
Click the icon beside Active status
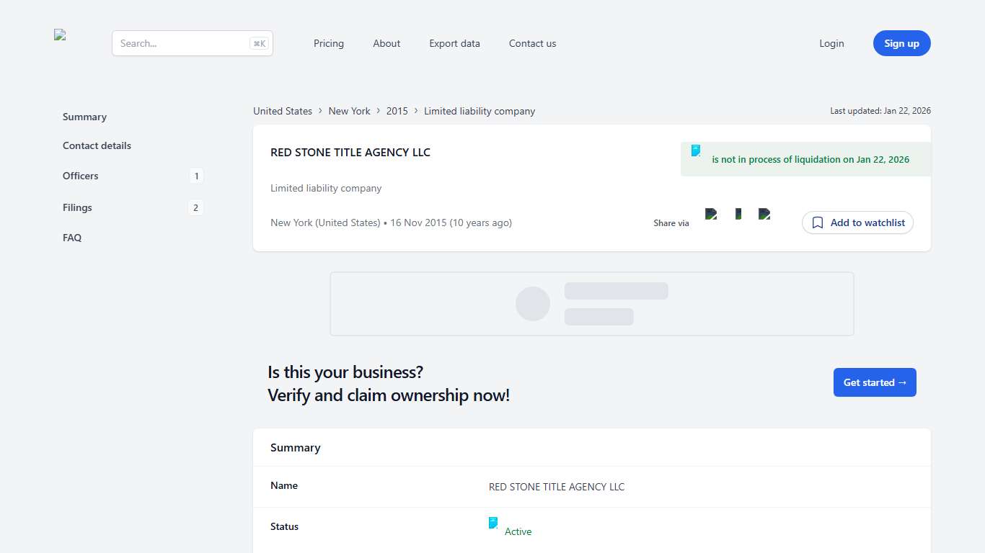[x=493, y=523]
